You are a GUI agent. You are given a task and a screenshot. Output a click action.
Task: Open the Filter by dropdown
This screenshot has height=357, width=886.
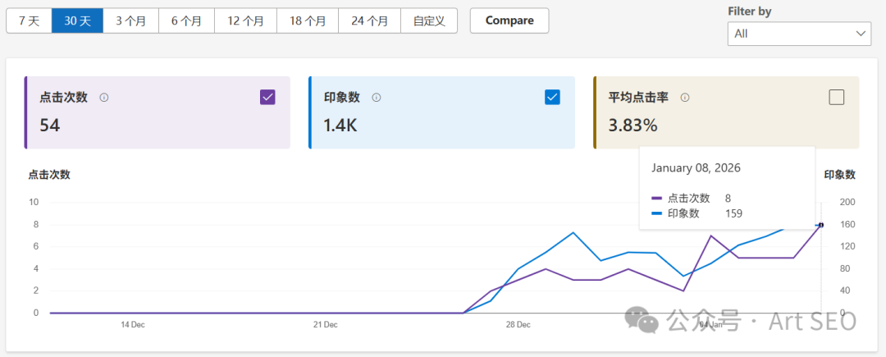point(798,34)
